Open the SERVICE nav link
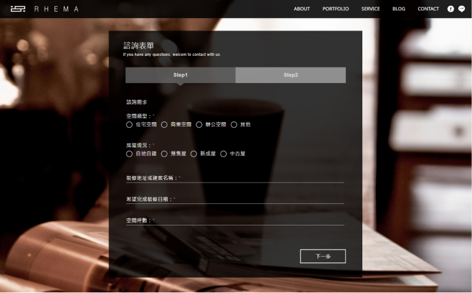472x293 pixels. click(371, 9)
